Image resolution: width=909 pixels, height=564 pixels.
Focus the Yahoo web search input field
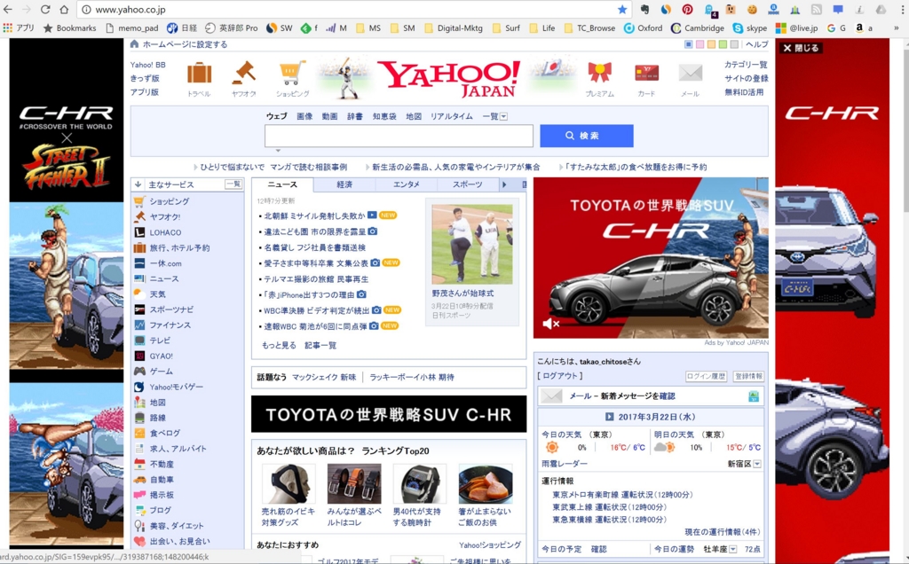coord(399,136)
